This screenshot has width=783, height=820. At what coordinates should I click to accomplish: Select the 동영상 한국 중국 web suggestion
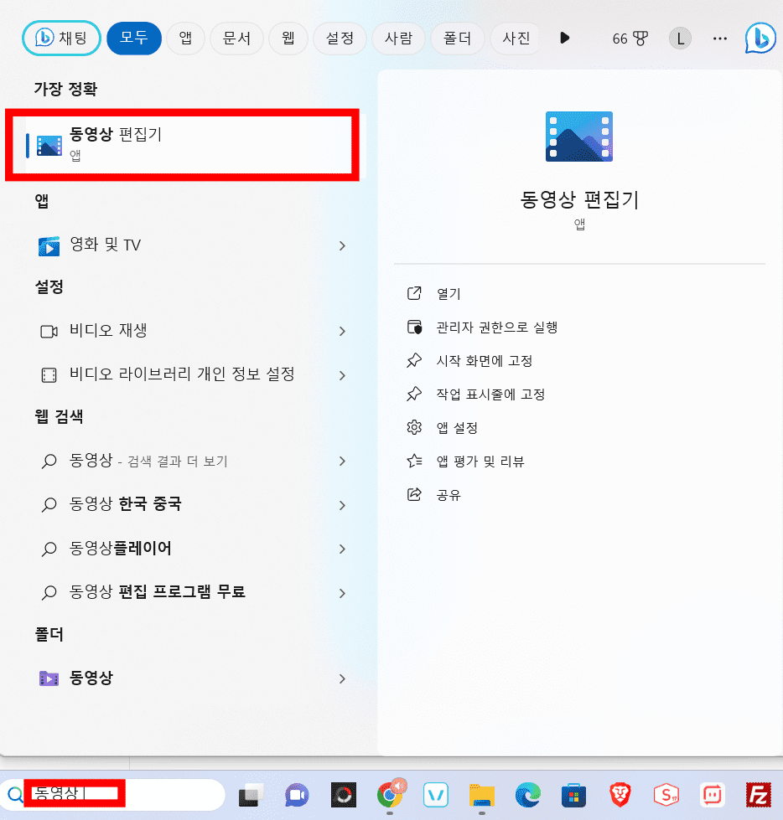click(182, 505)
